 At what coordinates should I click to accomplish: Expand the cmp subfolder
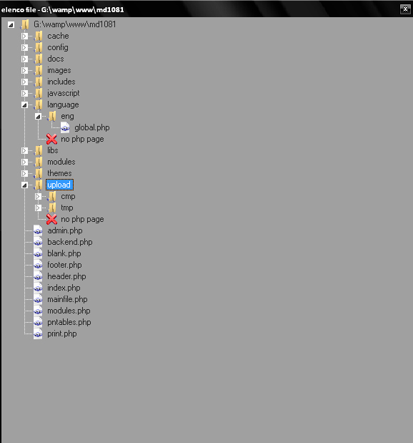(x=38, y=196)
